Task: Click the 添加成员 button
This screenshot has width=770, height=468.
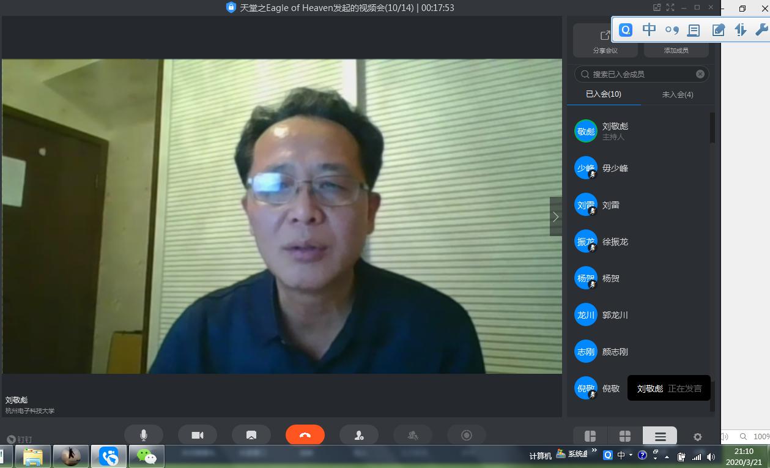Action: [676, 50]
